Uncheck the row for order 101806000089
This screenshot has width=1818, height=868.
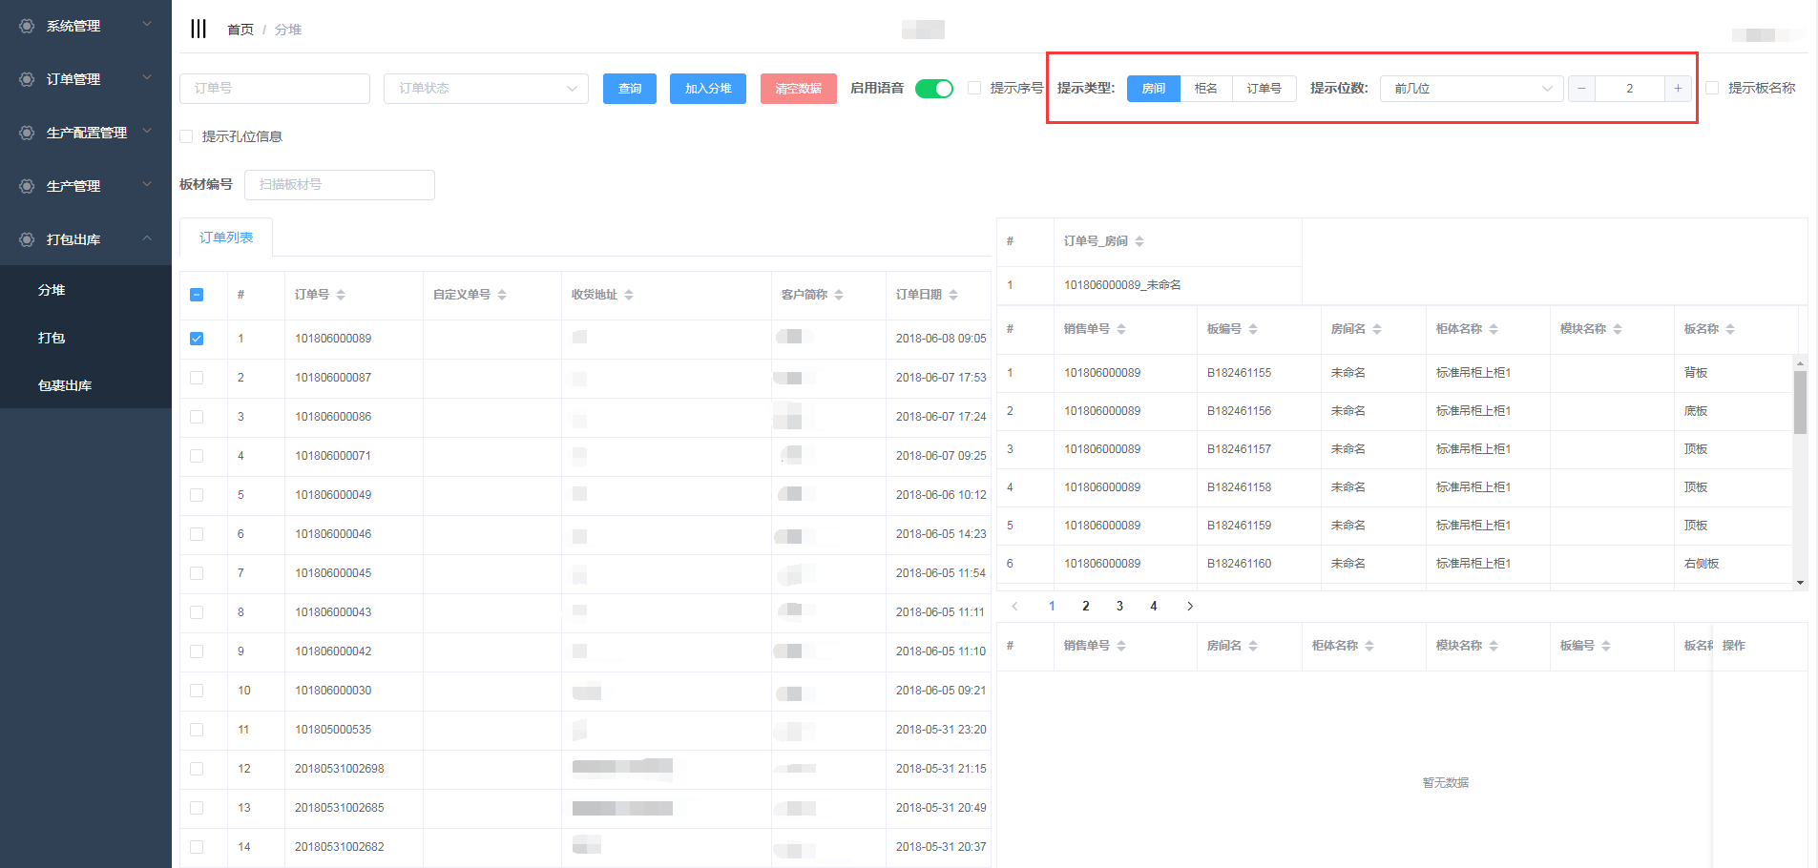point(197,339)
